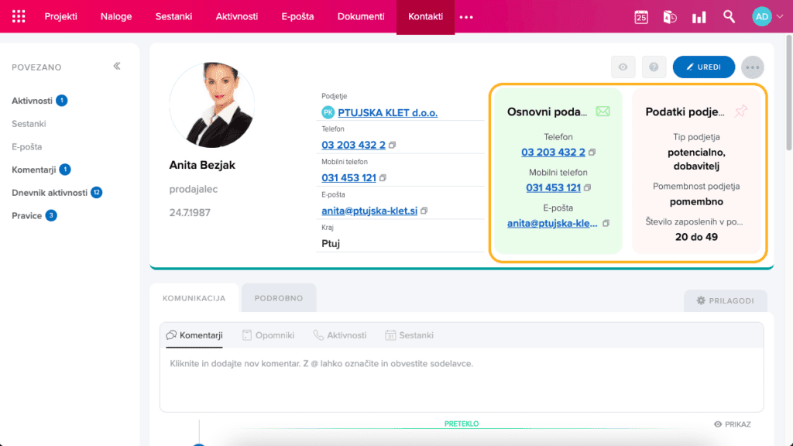
Task: Click the help question mark icon
Action: [x=654, y=67]
